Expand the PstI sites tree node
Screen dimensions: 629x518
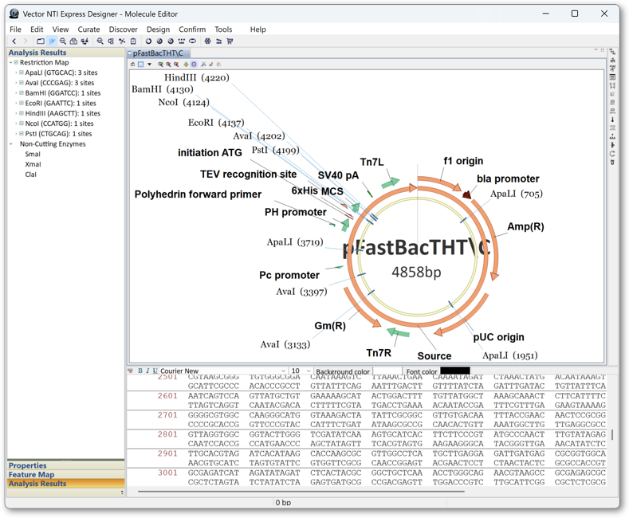[x=16, y=134]
